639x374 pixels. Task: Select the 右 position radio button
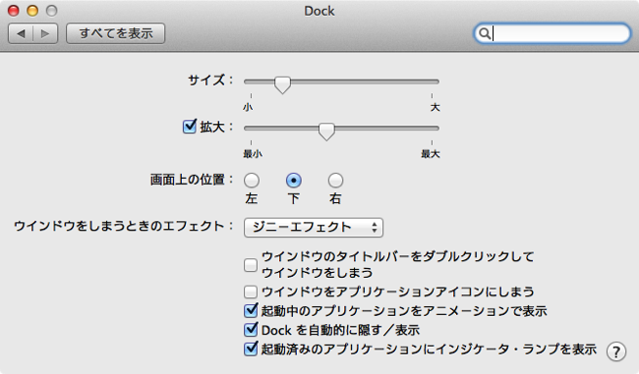coord(335,180)
